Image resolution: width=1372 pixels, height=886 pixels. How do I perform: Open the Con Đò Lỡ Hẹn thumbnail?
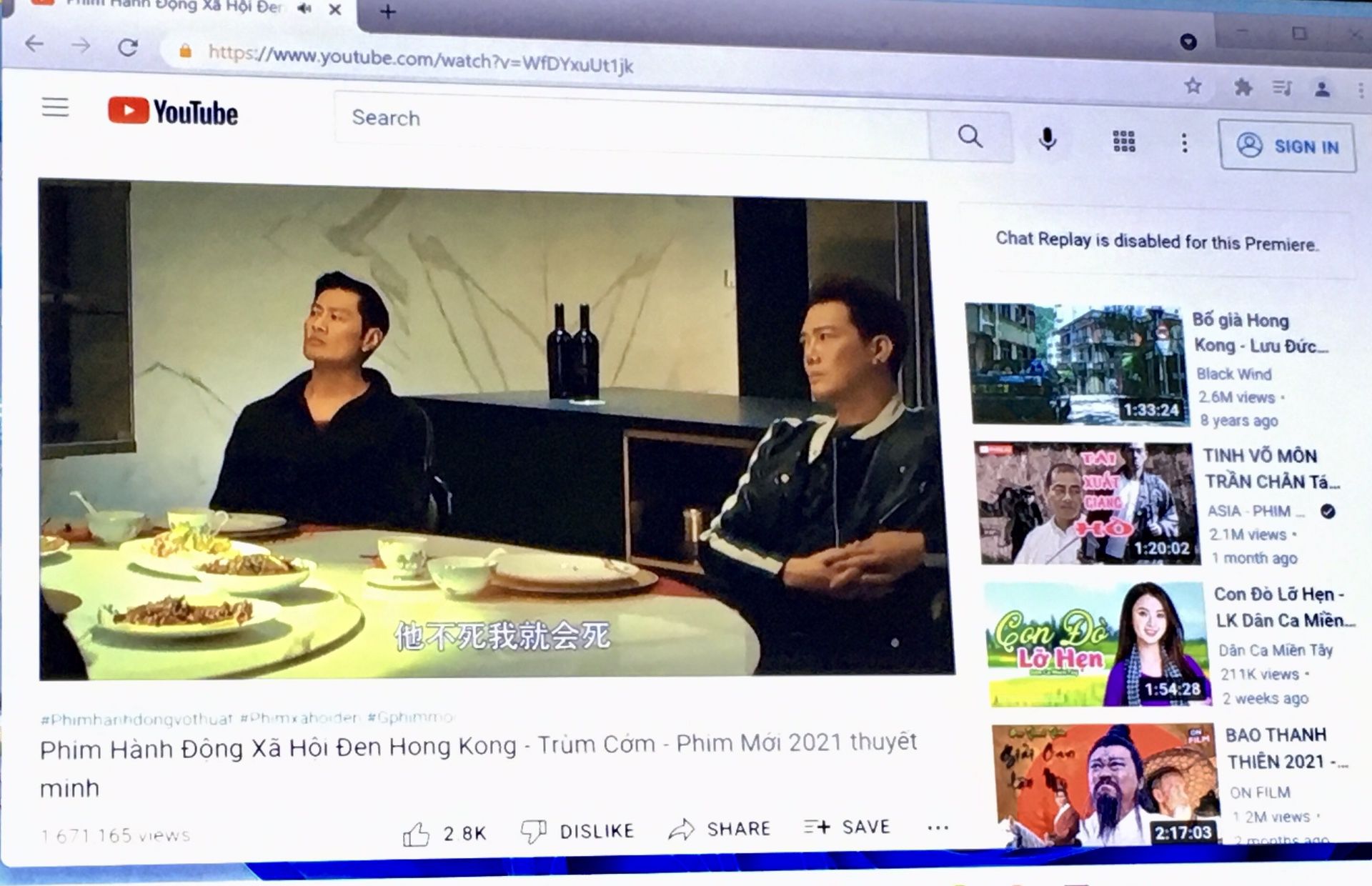(1099, 644)
